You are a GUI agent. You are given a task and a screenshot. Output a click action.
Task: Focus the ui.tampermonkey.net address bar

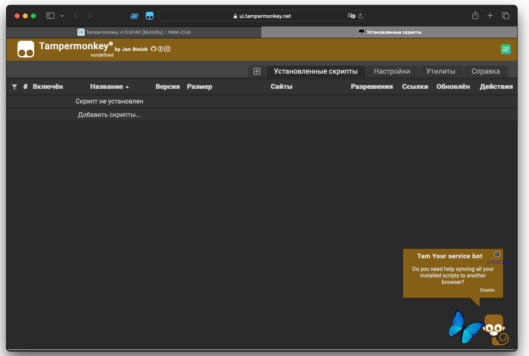click(x=262, y=16)
